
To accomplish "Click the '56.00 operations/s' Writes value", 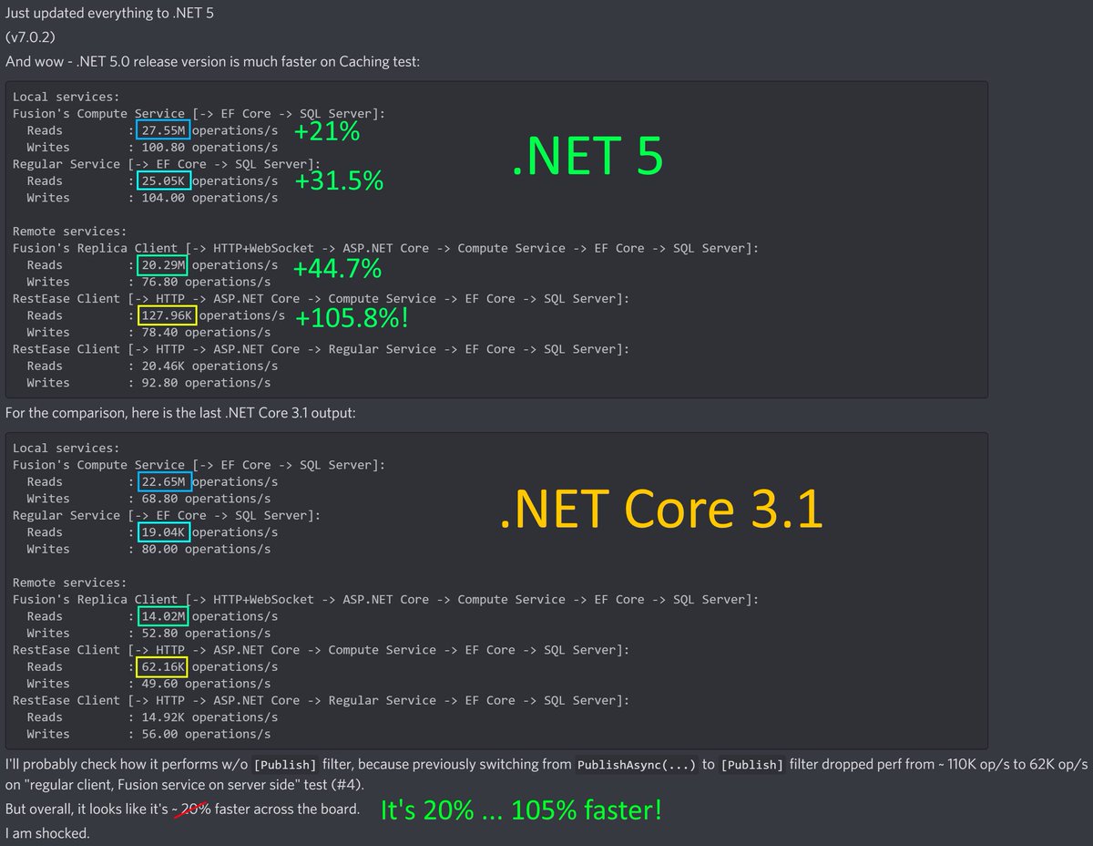I will (207, 734).
